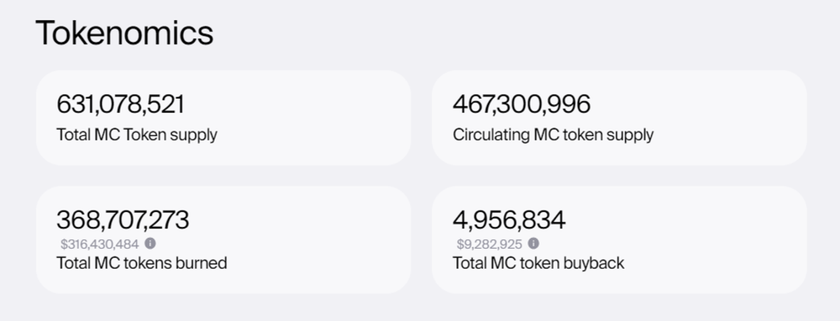
Task: Click the gap between the top two cards
Action: coord(421,118)
